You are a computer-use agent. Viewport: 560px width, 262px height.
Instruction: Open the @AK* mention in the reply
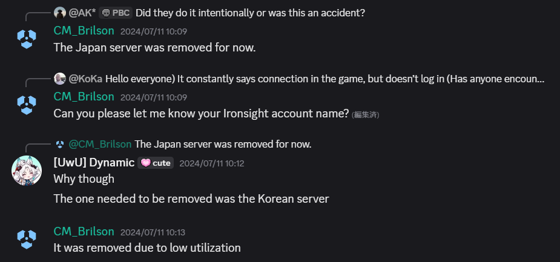82,13
